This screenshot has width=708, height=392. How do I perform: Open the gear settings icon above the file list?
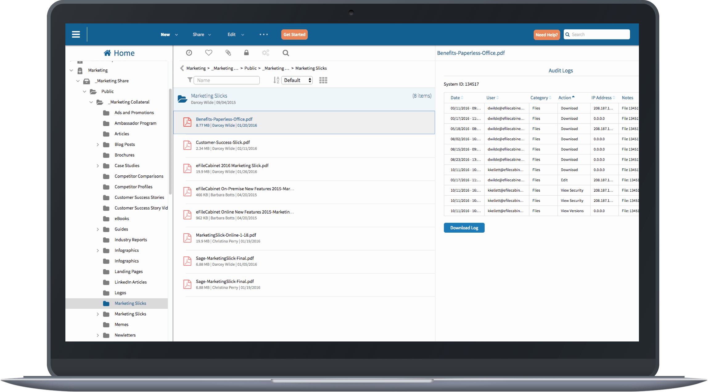(x=265, y=53)
